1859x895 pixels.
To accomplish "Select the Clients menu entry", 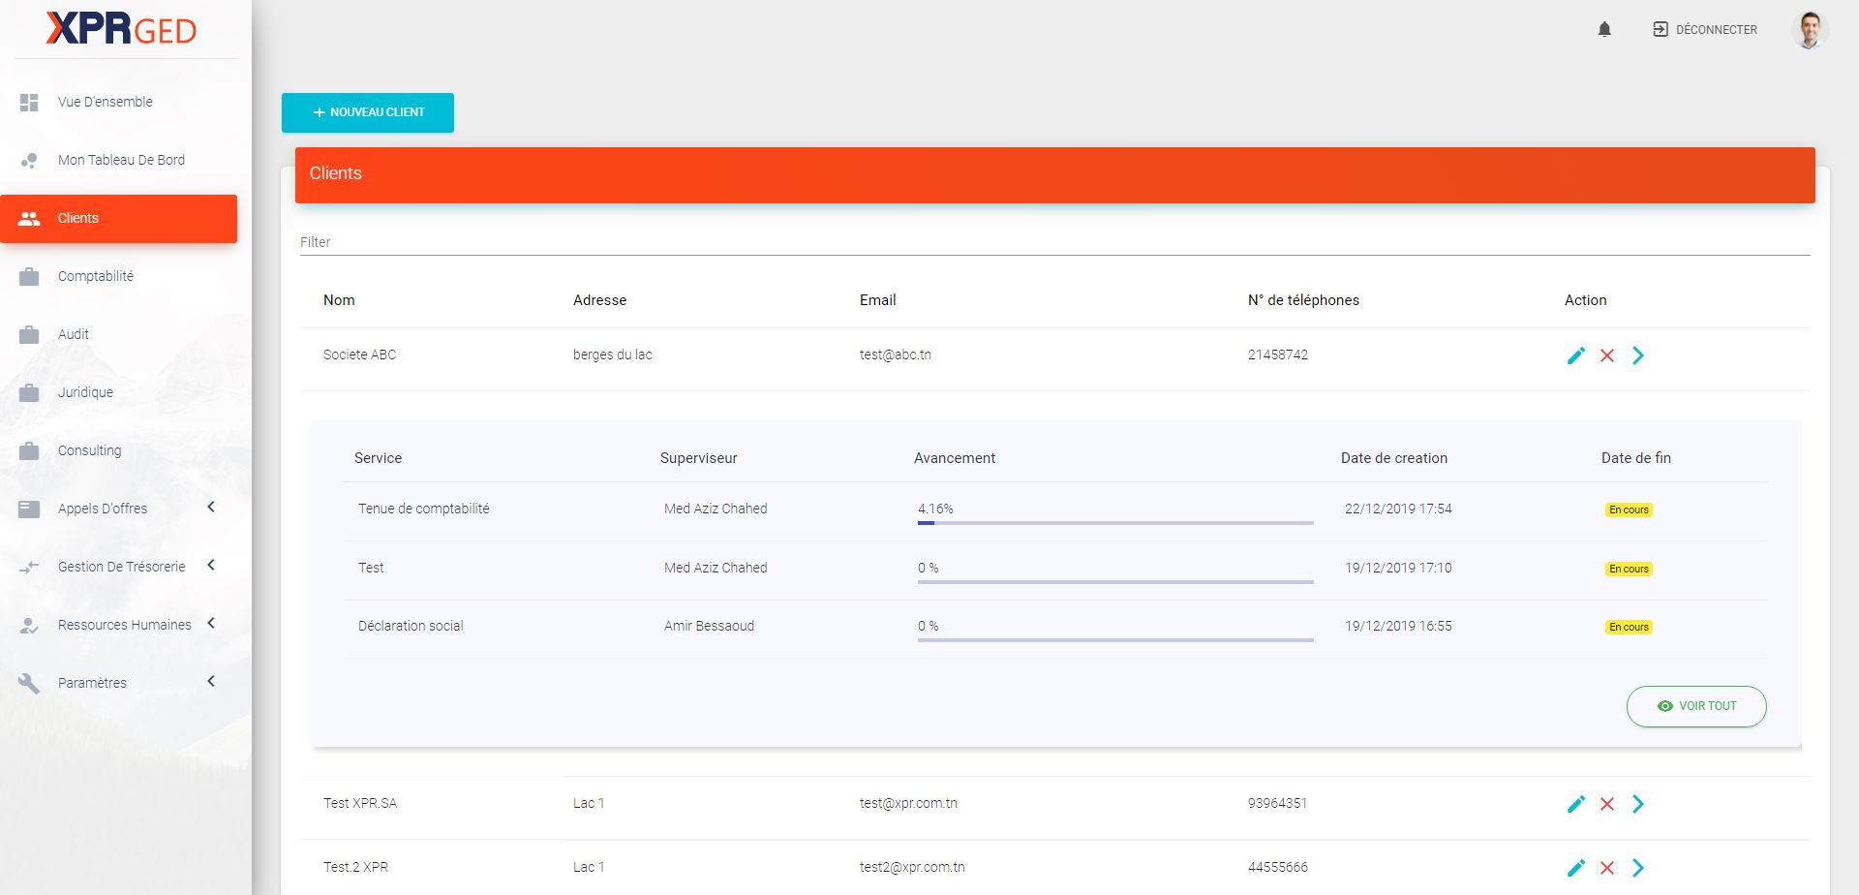I will point(118,218).
